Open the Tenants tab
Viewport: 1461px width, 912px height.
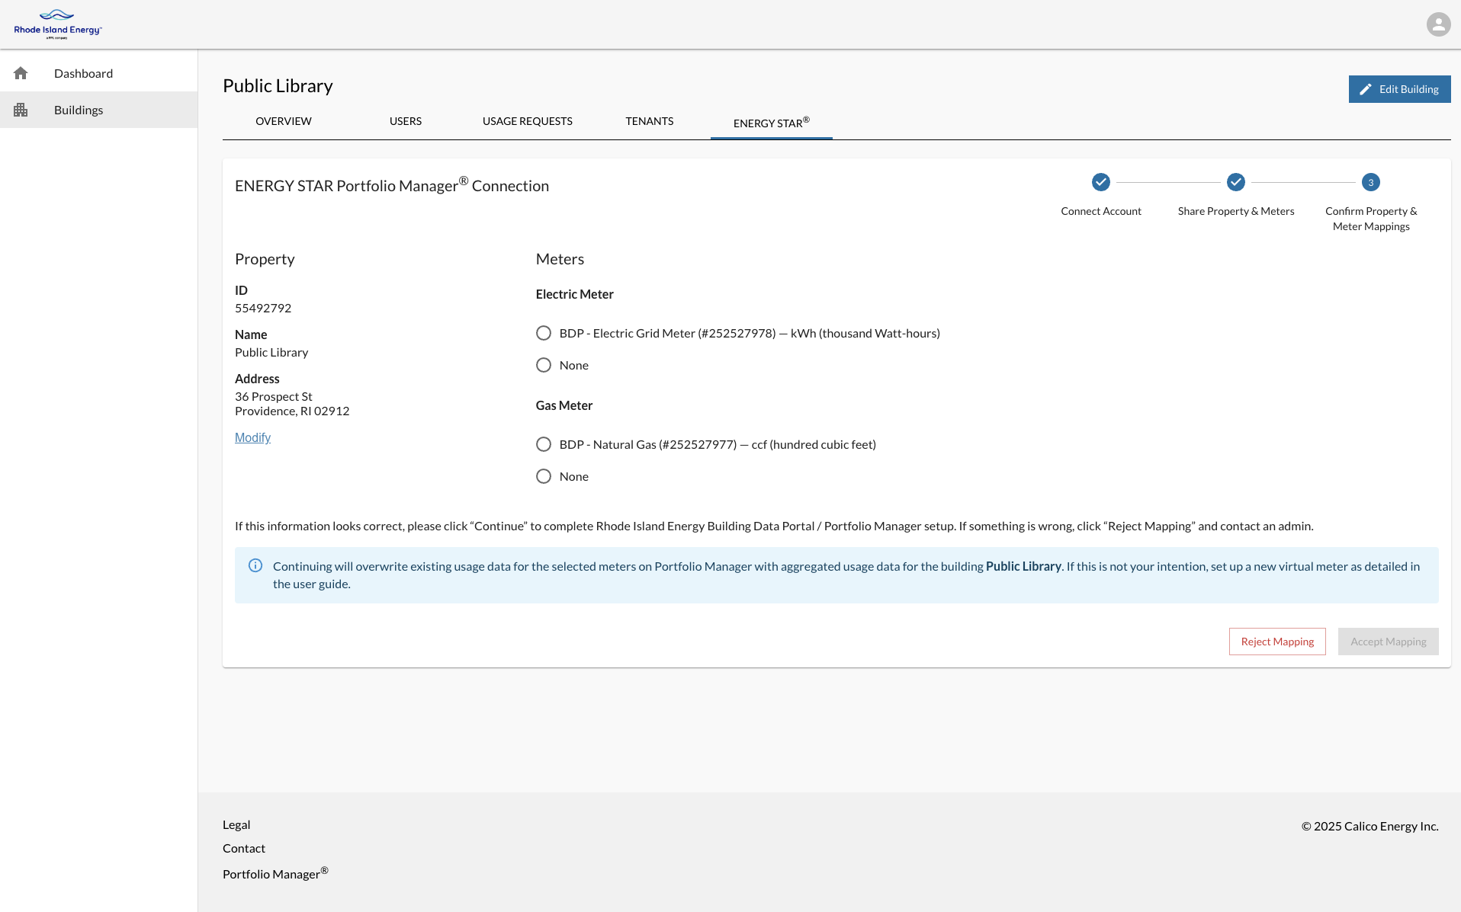pyautogui.click(x=650, y=121)
